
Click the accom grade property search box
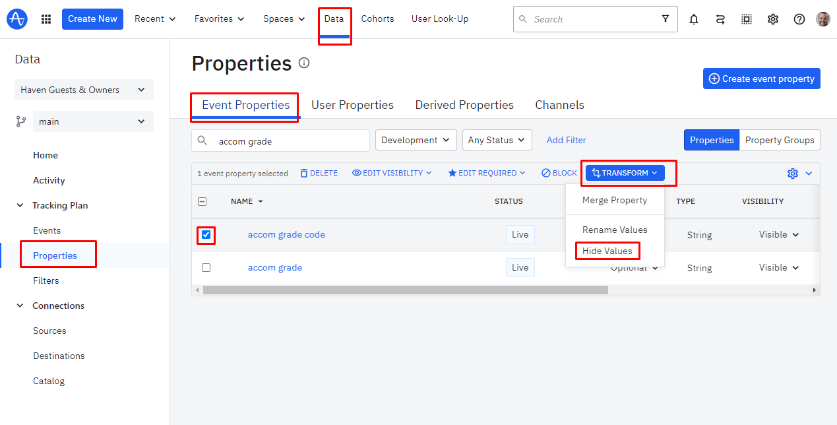coord(281,141)
